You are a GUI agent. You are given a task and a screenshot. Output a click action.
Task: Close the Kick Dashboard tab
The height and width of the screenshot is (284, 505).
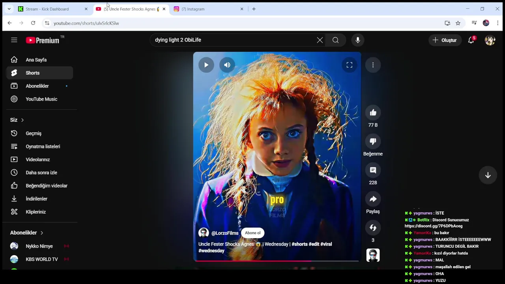point(86,9)
